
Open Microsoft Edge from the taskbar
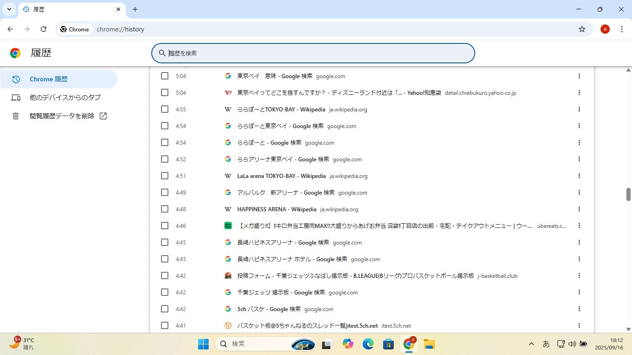[x=368, y=344]
